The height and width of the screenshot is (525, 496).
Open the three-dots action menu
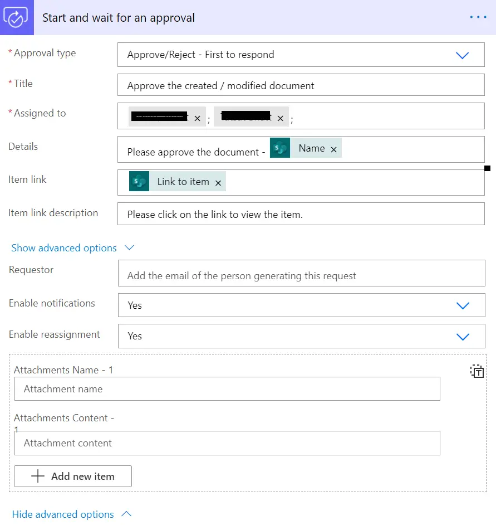coord(478,17)
